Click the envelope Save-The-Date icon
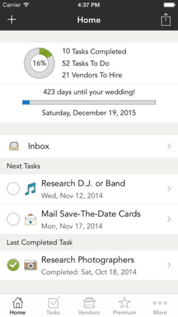The width and height of the screenshot is (178, 317). (31, 219)
